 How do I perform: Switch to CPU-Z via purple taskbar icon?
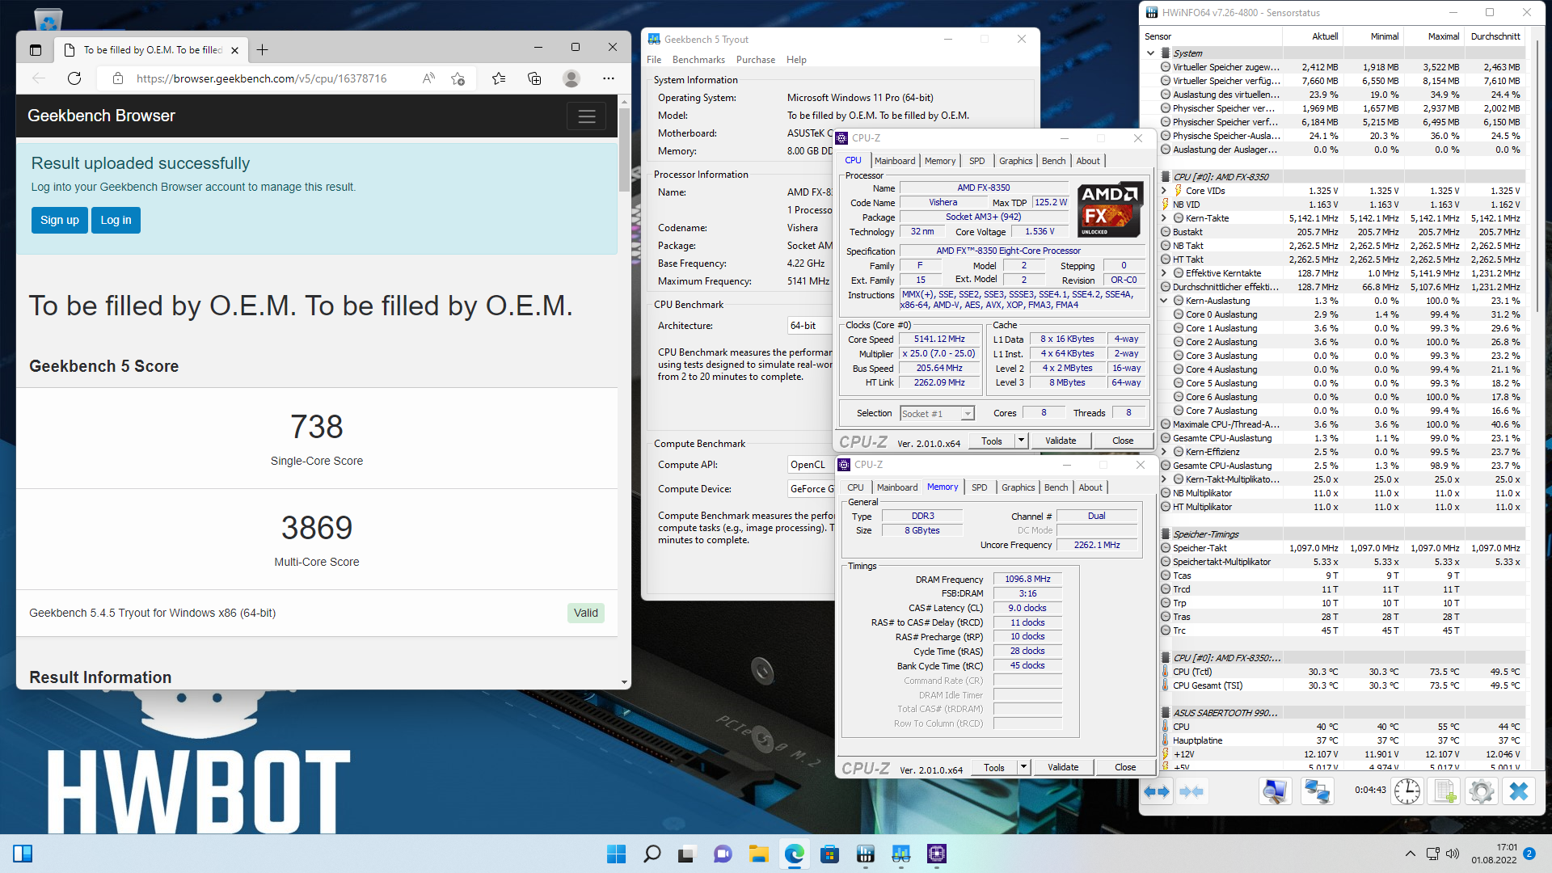tap(937, 854)
